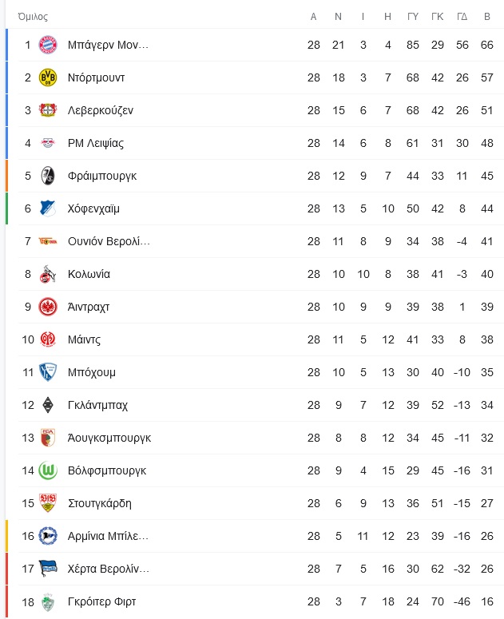Open the Μπόχουμ team link
504x619 pixels.
[92, 372]
